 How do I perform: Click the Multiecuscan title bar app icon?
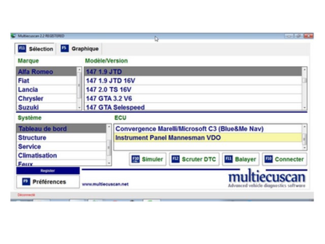coord(14,36)
